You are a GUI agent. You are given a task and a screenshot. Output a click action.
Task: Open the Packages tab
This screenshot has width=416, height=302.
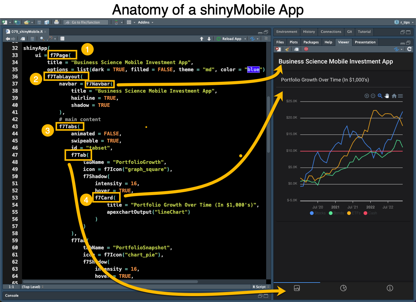click(311, 42)
